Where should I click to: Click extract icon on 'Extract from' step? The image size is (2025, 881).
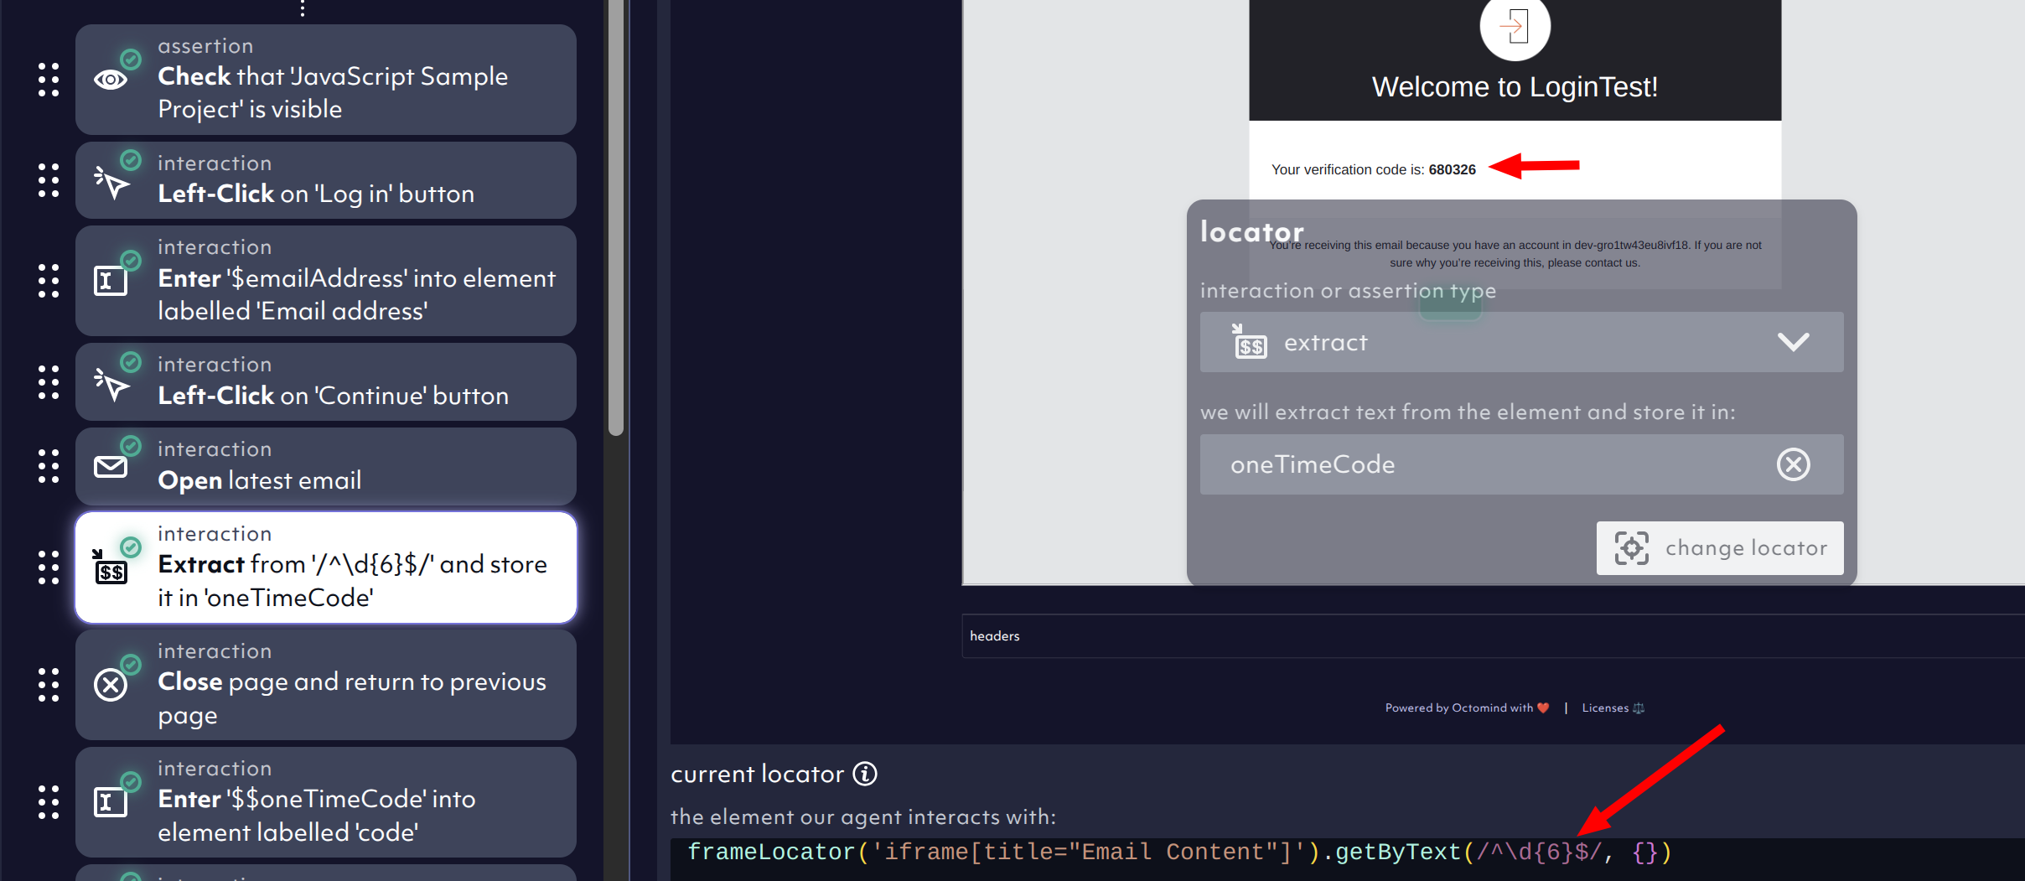coord(111,567)
